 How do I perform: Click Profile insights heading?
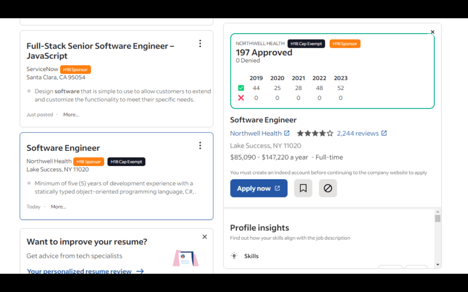click(x=260, y=228)
